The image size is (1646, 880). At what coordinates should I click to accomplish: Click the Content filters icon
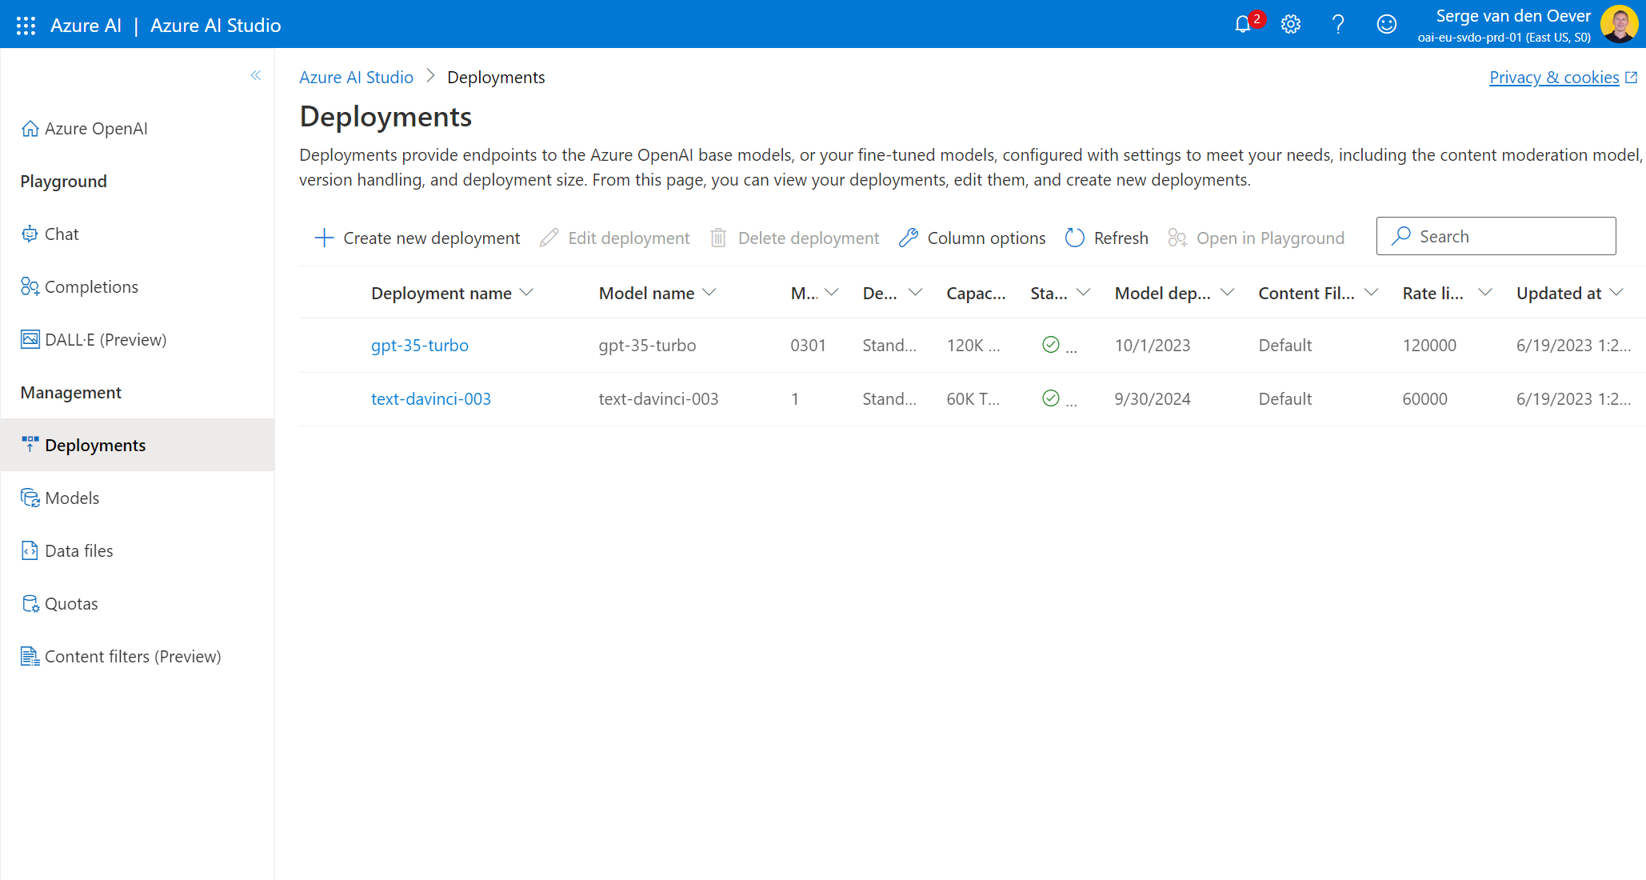pos(30,657)
